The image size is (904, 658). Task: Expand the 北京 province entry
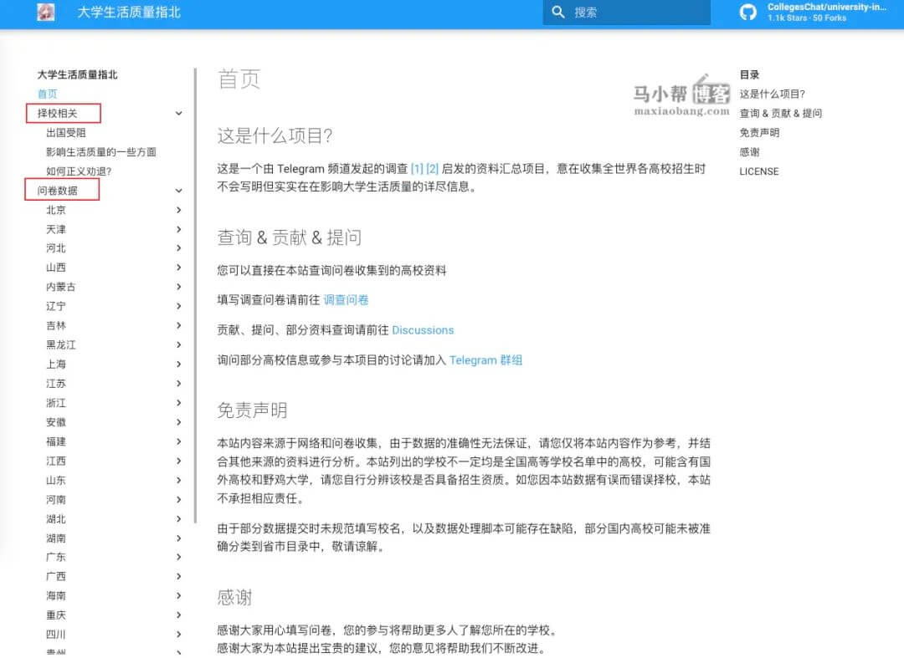[178, 210]
